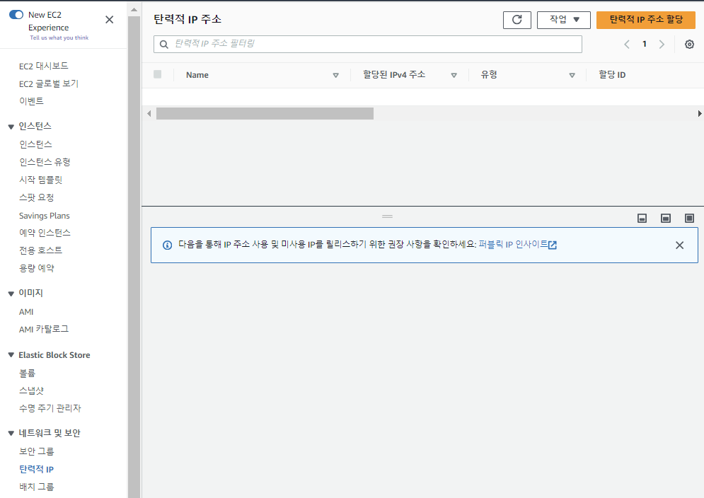
Task: Sort by the Name column arrow
Action: pos(335,76)
